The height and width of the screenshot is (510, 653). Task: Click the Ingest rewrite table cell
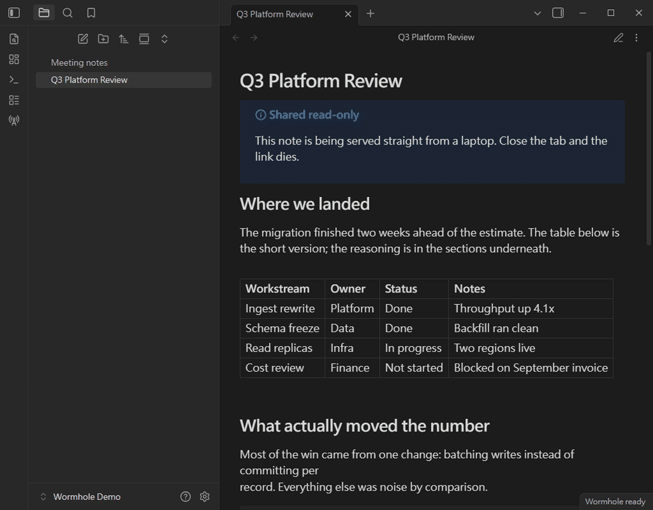(x=282, y=309)
